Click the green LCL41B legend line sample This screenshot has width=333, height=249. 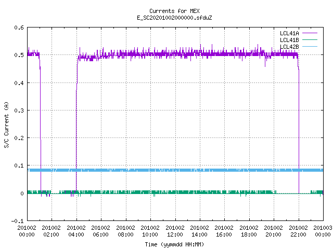[310, 40]
